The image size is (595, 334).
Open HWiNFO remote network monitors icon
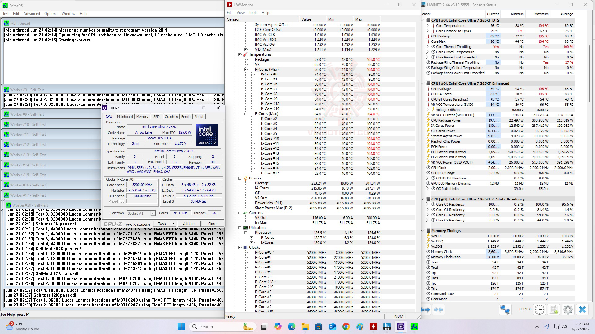point(505,310)
